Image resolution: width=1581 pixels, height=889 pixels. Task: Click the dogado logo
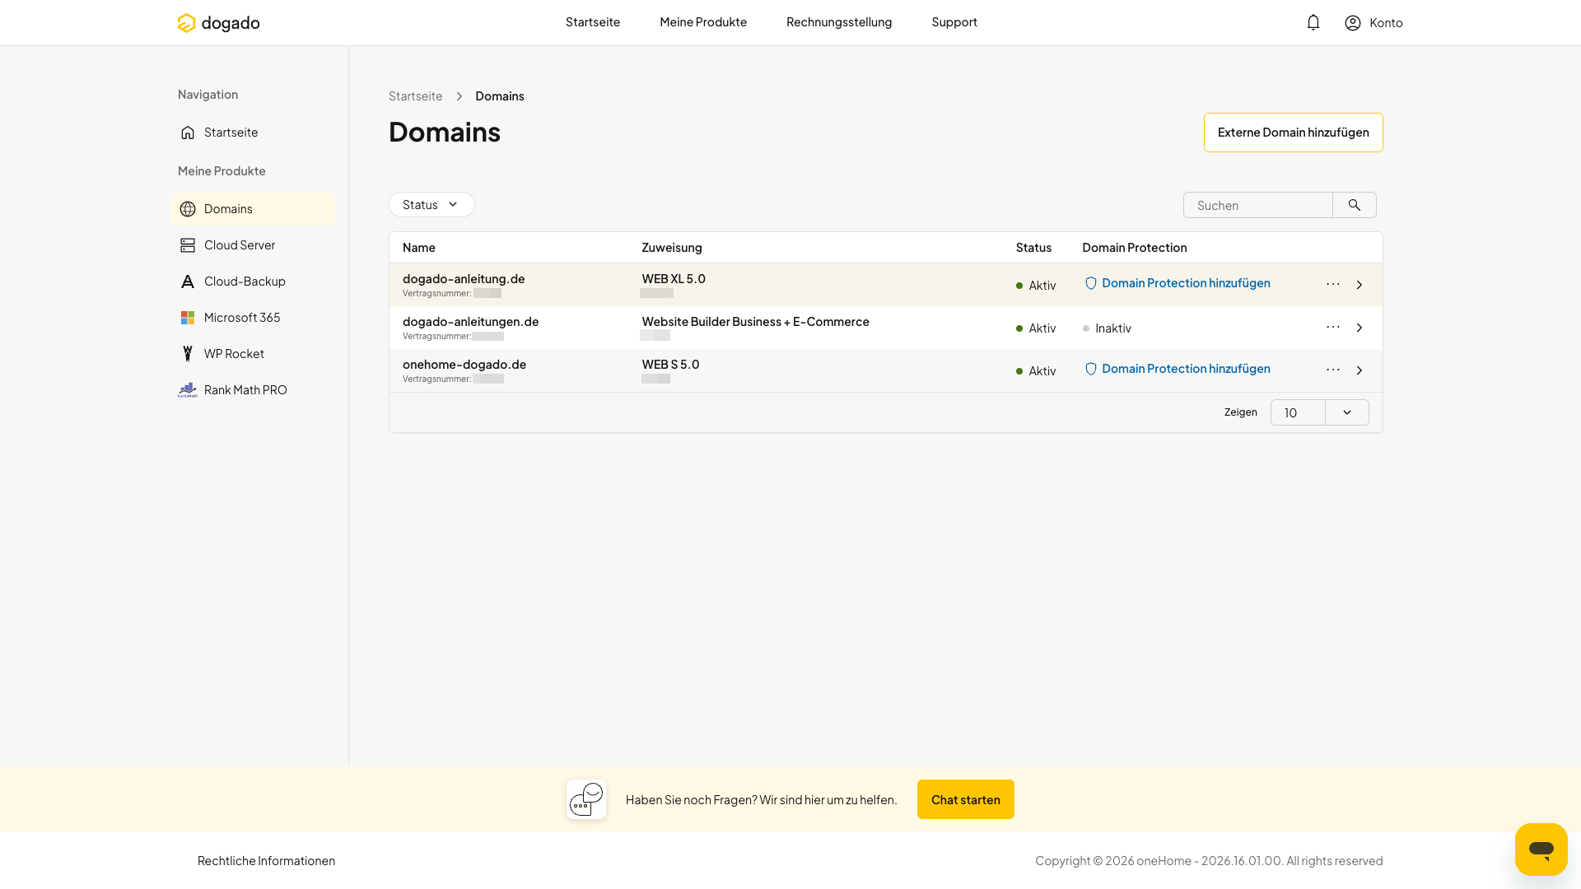point(218,23)
